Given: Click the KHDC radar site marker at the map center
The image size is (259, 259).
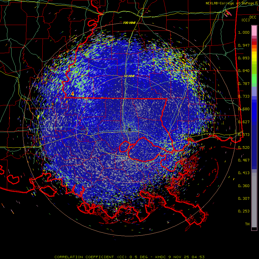Looking at the screenshot, I should [129, 129].
